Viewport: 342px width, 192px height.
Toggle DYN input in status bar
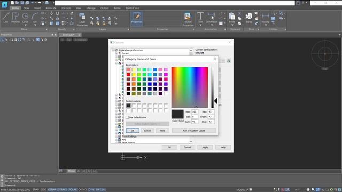coord(91,190)
